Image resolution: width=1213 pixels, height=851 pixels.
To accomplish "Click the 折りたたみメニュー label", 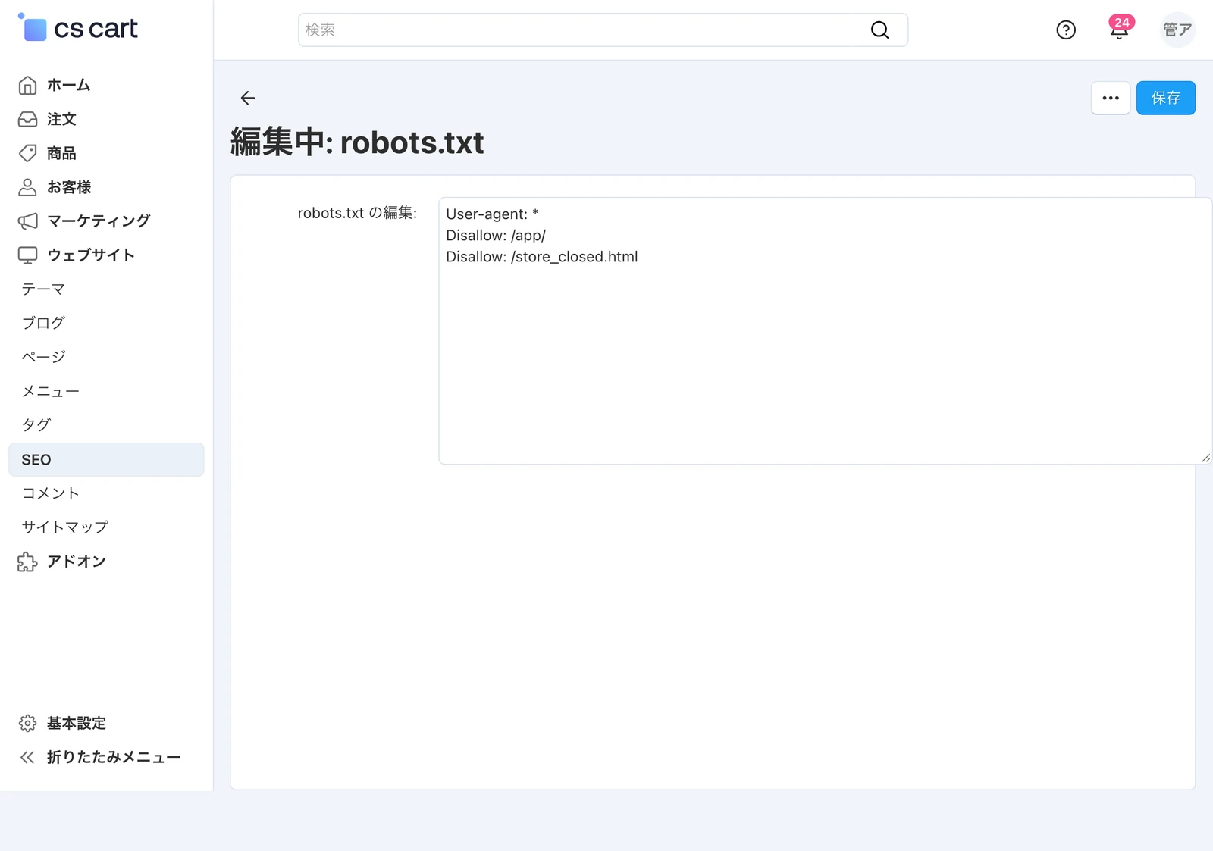I will click(x=114, y=757).
